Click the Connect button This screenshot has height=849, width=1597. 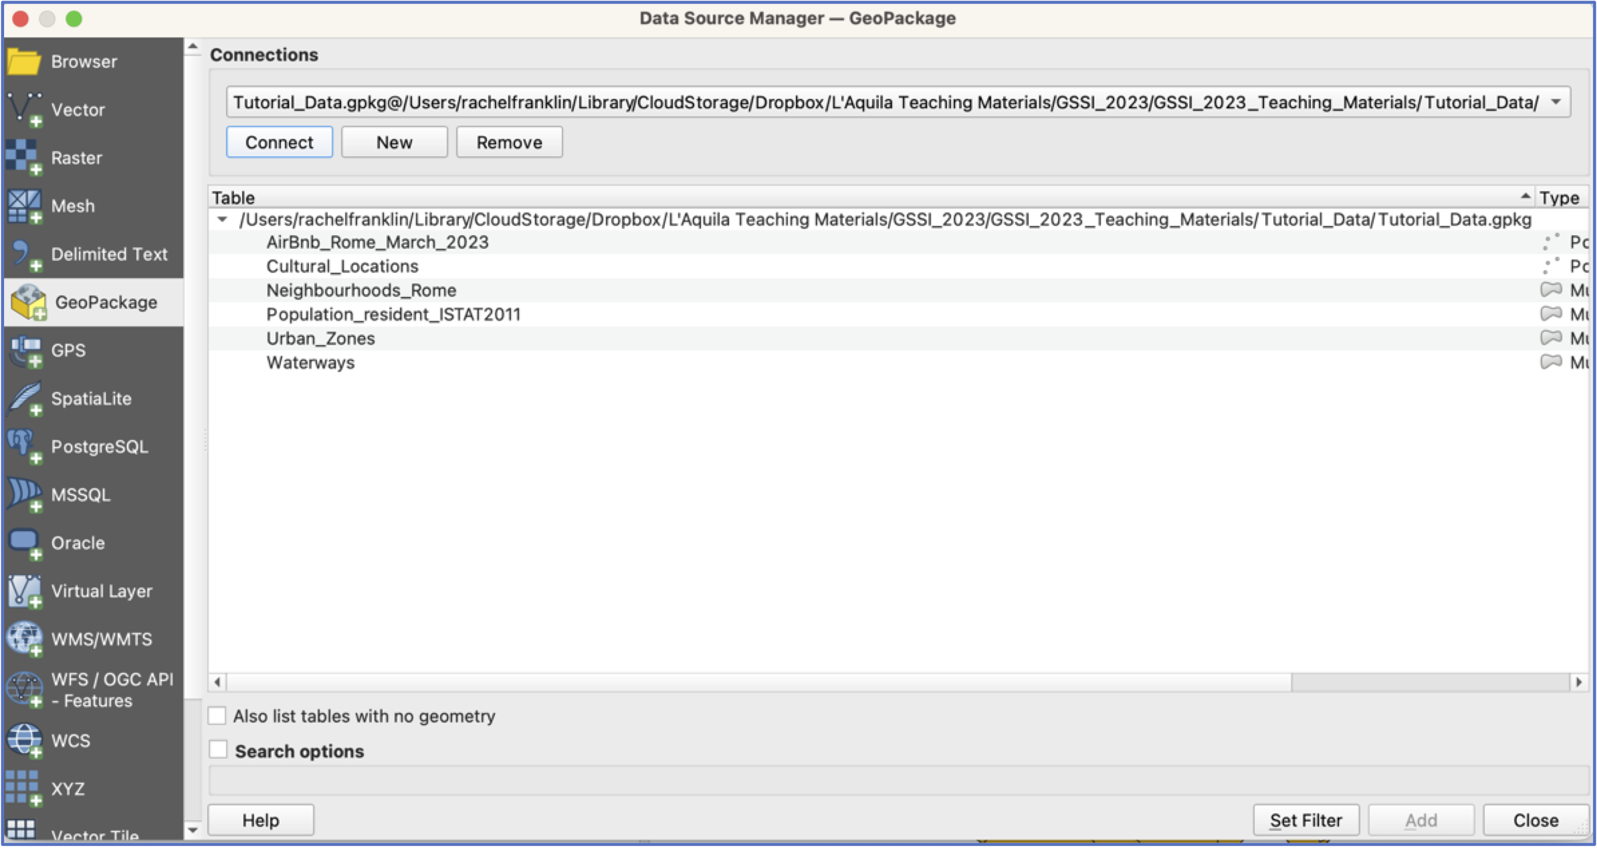click(x=280, y=143)
